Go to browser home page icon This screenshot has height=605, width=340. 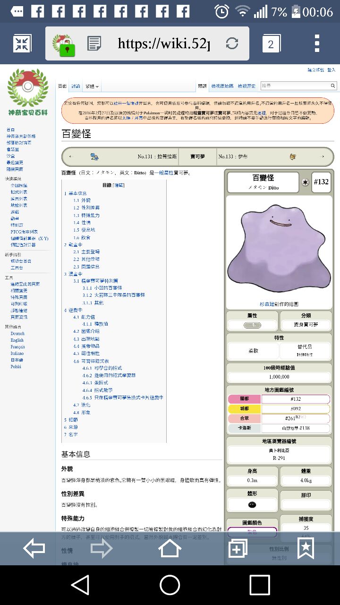[x=170, y=548]
